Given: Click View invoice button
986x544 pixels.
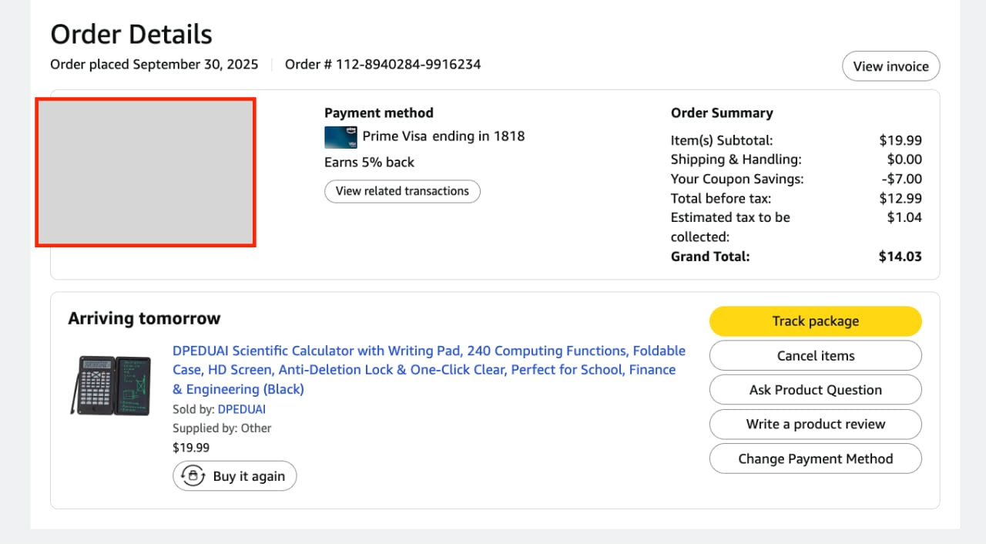Looking at the screenshot, I should pos(890,66).
